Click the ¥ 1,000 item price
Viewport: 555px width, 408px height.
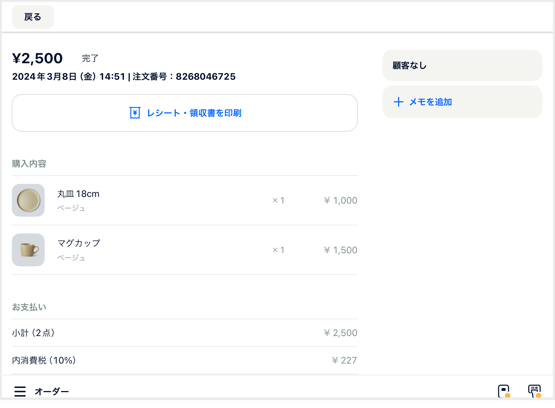(341, 201)
